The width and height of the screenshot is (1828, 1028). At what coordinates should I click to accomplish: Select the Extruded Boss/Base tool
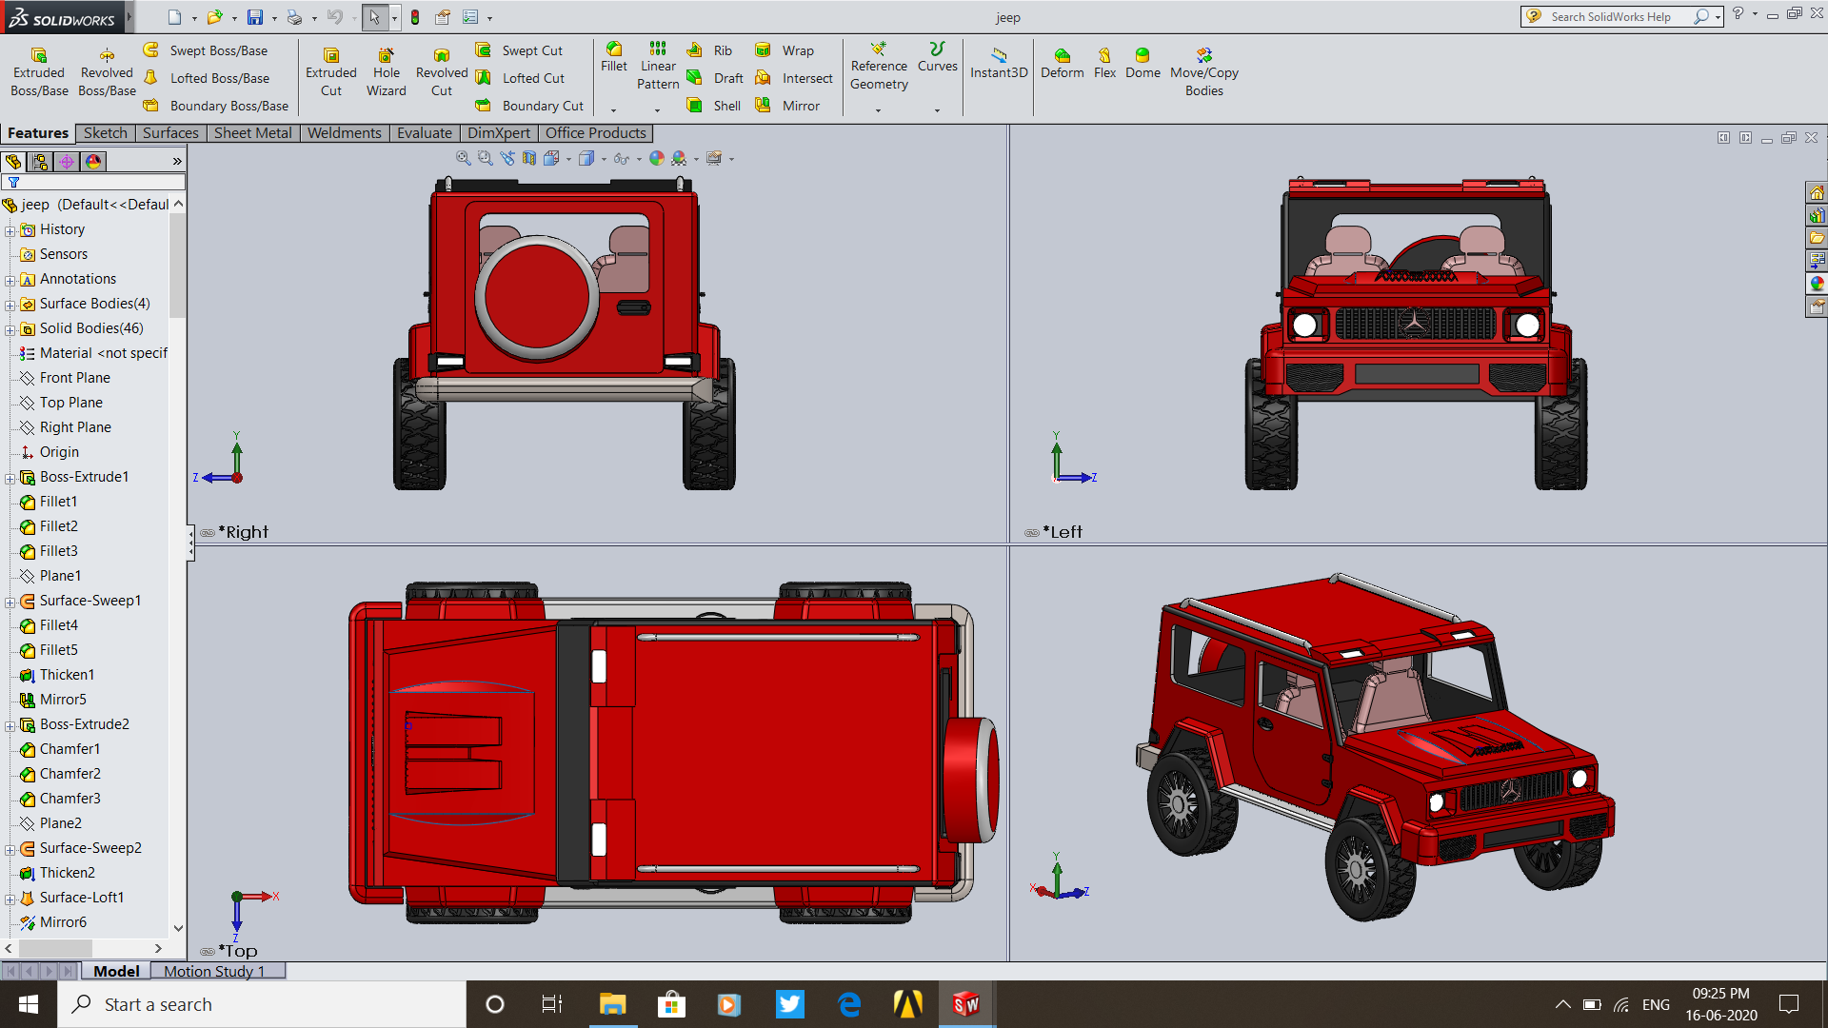pyautogui.click(x=39, y=72)
